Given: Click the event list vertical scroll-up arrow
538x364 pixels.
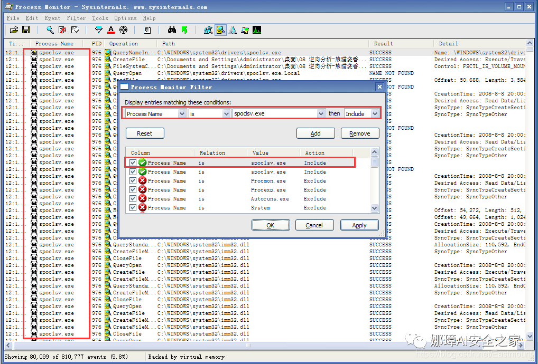Looking at the screenshot, I should (530, 43).
